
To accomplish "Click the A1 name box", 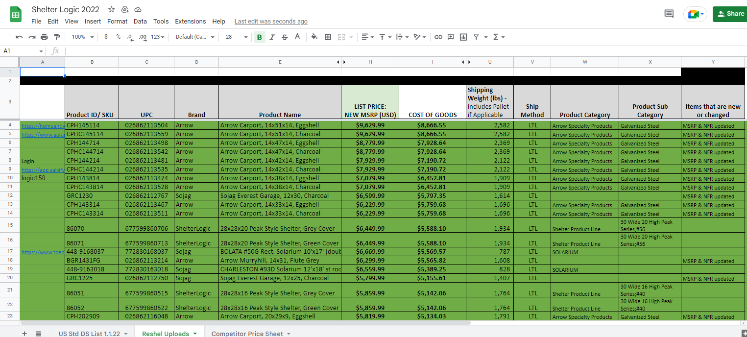I will click(20, 51).
